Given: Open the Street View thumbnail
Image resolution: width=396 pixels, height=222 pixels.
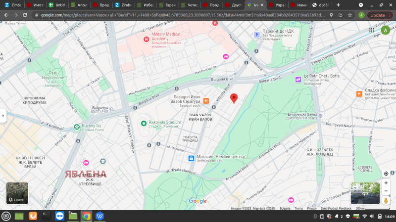Looking at the screenshot, I should click(x=365, y=193).
